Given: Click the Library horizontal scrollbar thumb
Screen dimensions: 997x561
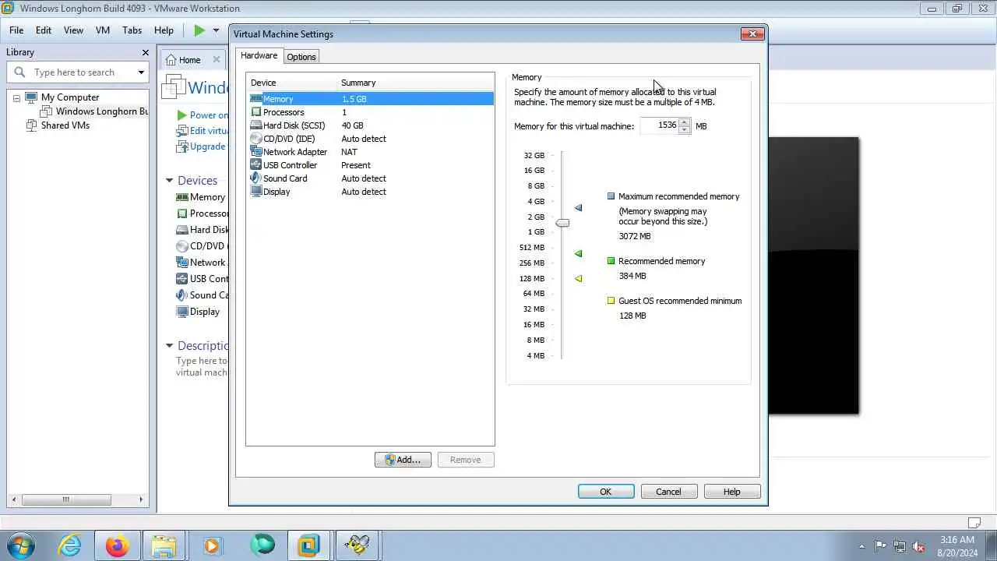Looking at the screenshot, I should tap(66, 499).
